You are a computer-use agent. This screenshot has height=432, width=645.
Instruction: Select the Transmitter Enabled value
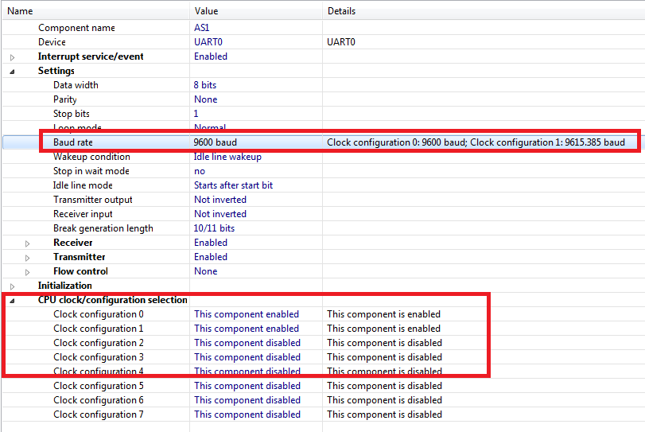[x=211, y=257]
